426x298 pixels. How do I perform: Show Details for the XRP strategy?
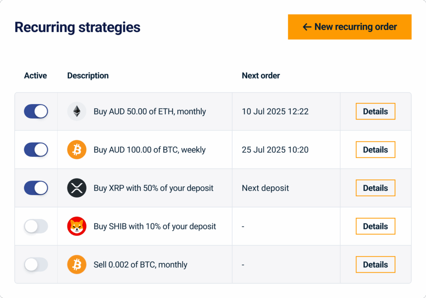pos(375,188)
